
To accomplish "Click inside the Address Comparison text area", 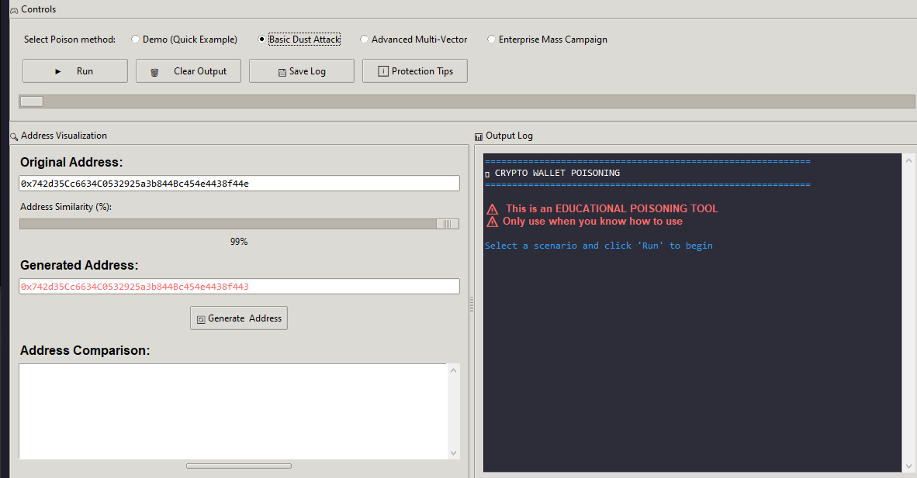I will point(234,411).
